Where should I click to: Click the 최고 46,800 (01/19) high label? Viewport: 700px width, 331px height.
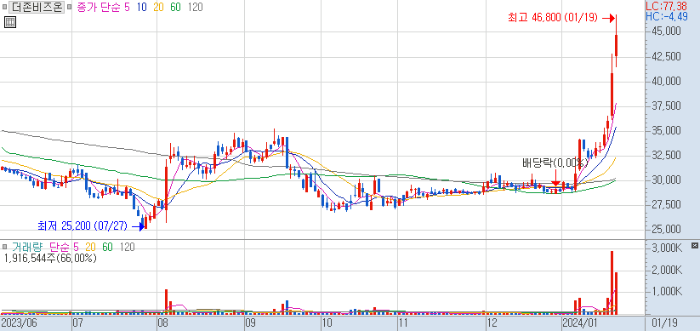coord(552,18)
